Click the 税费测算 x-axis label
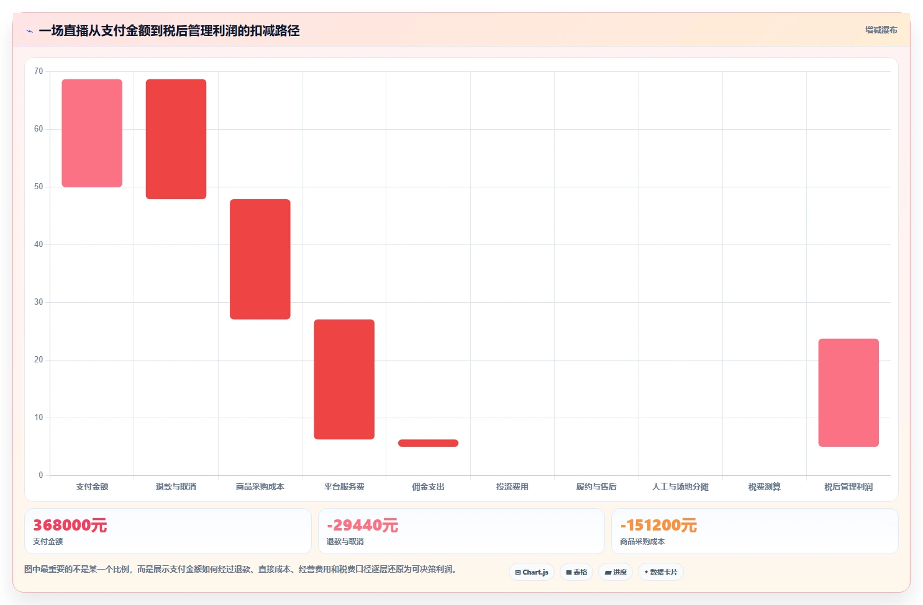The image size is (923, 605). pos(765,486)
